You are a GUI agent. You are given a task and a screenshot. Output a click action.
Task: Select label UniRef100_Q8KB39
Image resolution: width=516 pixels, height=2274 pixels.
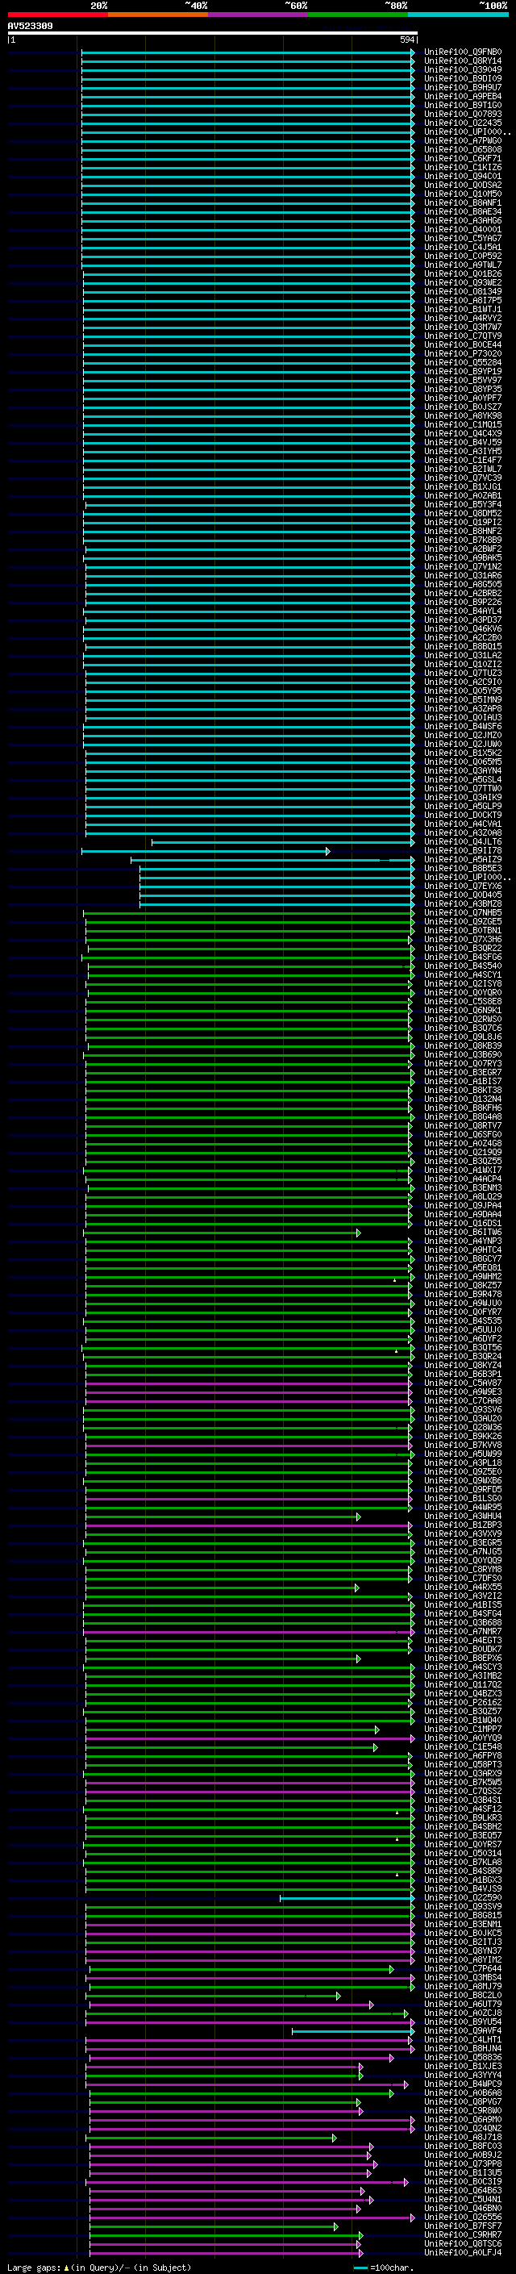click(463, 1046)
